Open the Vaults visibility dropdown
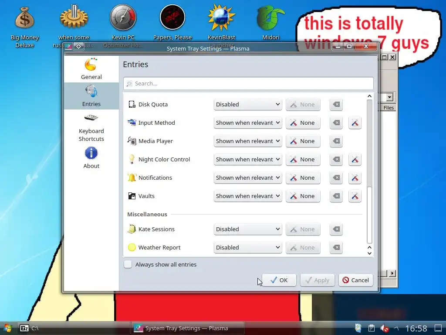This screenshot has height=335, width=446. pyautogui.click(x=248, y=196)
